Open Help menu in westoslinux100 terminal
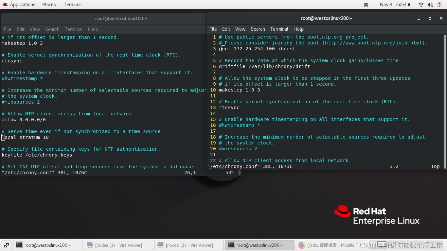This screenshot has width=447, height=251. [93, 29]
